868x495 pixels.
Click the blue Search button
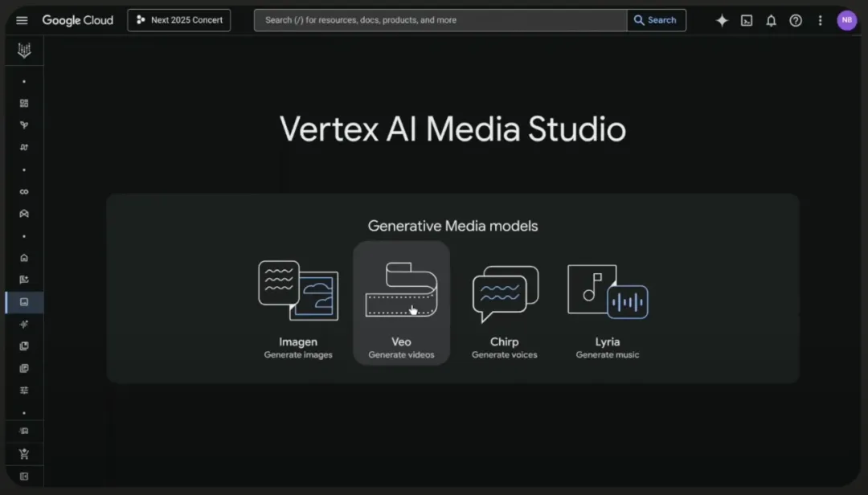656,20
